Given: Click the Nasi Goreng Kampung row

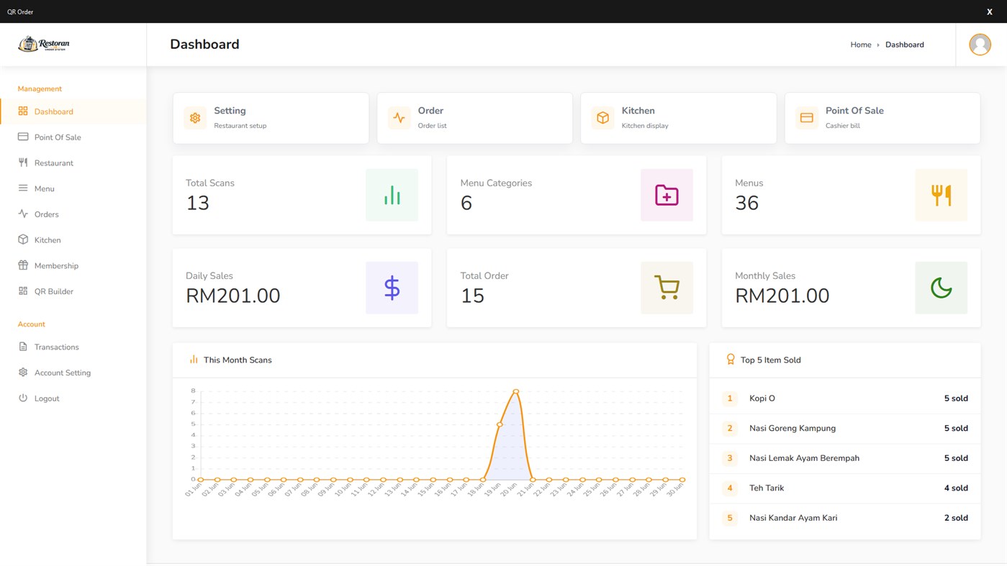Looking at the screenshot, I should coord(844,428).
